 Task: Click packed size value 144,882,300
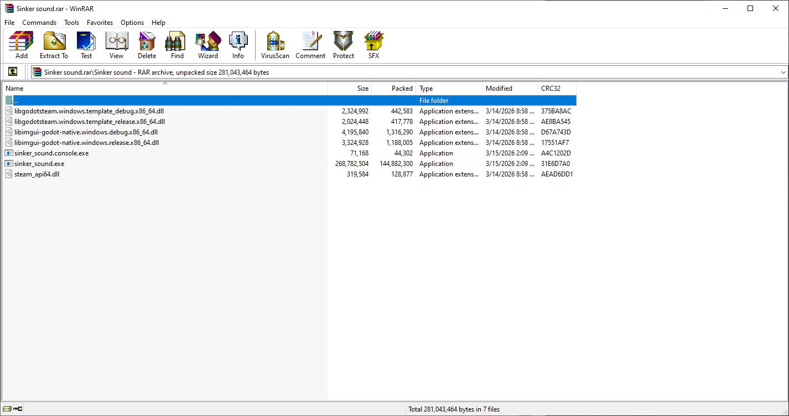[396, 164]
